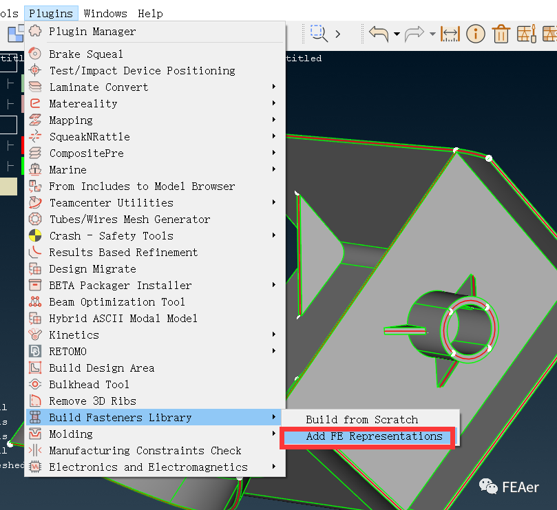
Task: Click the info toolbar icon
Action: 475,34
